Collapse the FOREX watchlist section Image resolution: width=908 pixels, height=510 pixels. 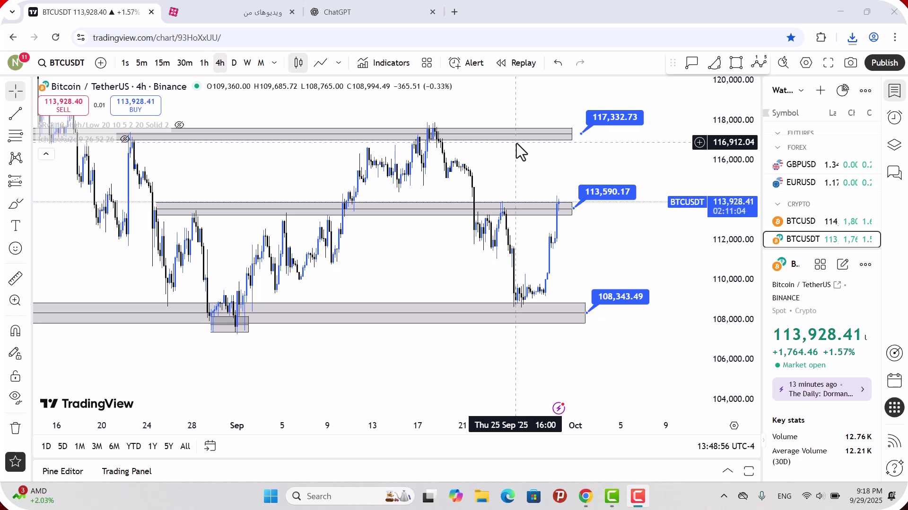point(777,148)
